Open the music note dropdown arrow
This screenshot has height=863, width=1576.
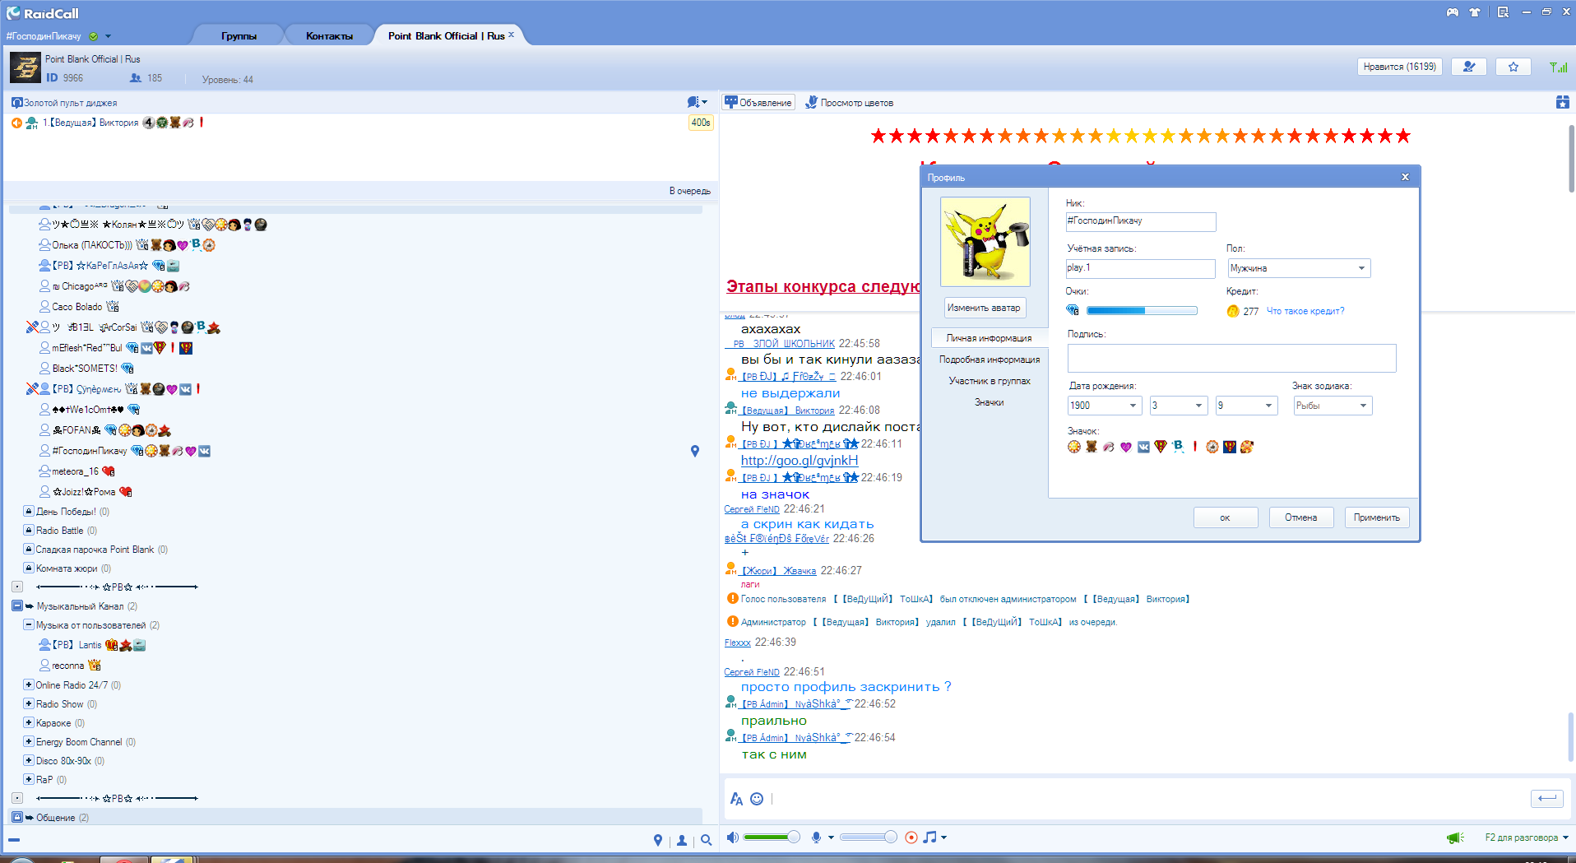pyautogui.click(x=943, y=837)
